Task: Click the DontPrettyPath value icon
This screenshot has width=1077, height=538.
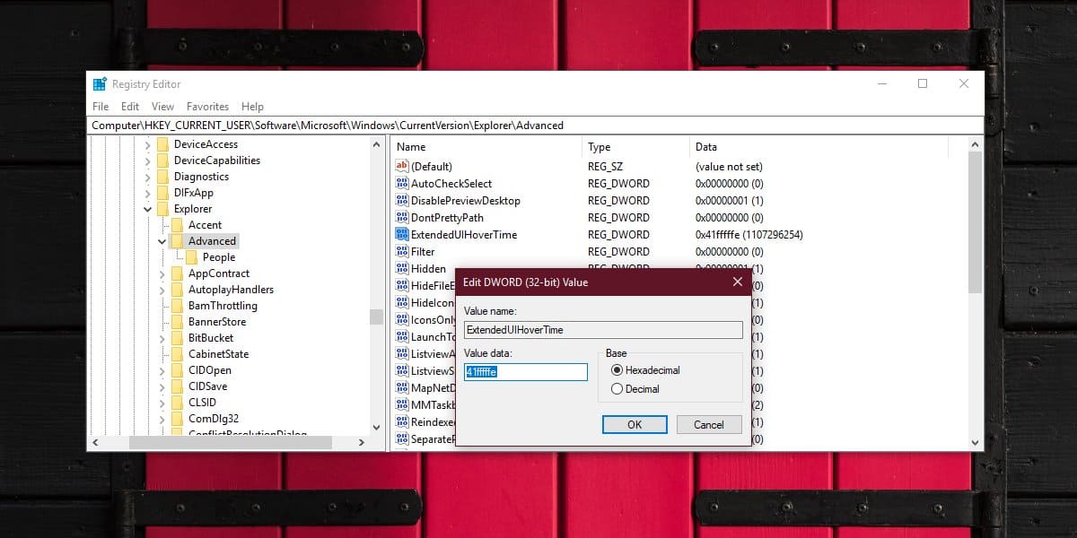Action: (402, 218)
